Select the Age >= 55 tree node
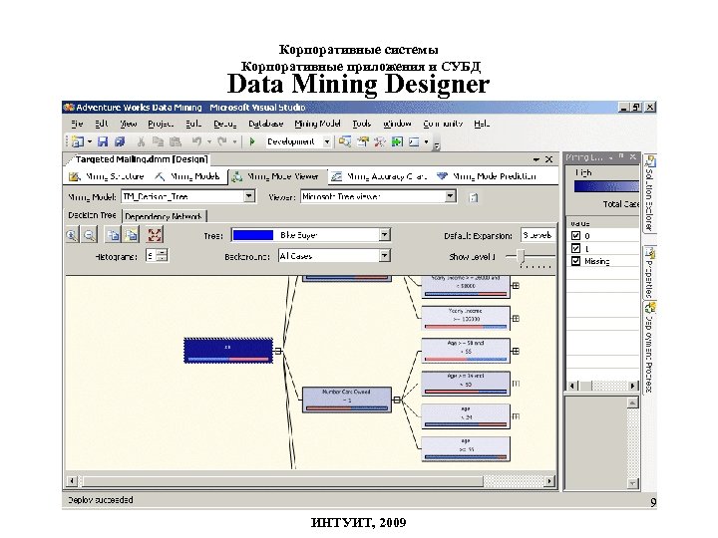The height and width of the screenshot is (538, 718). pyautogui.click(x=466, y=448)
